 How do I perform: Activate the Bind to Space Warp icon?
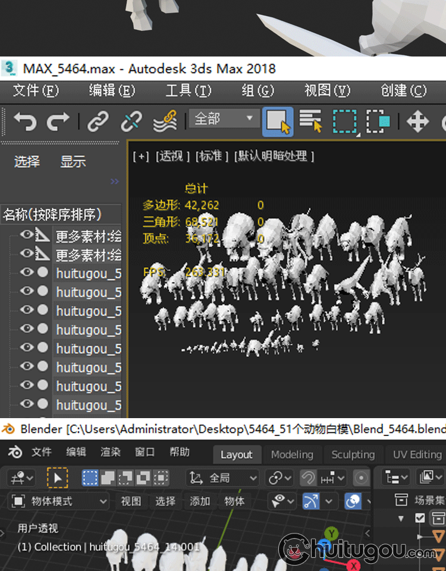click(165, 121)
